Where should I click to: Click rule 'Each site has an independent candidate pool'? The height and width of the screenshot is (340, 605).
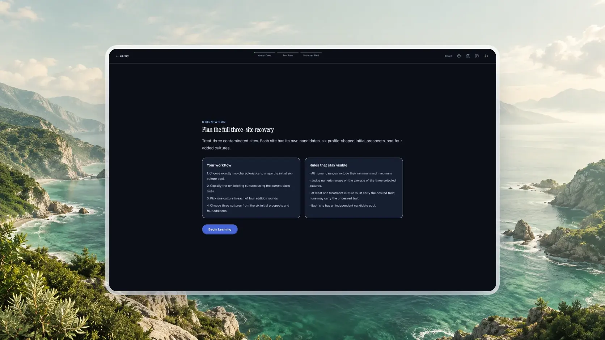[343, 206]
